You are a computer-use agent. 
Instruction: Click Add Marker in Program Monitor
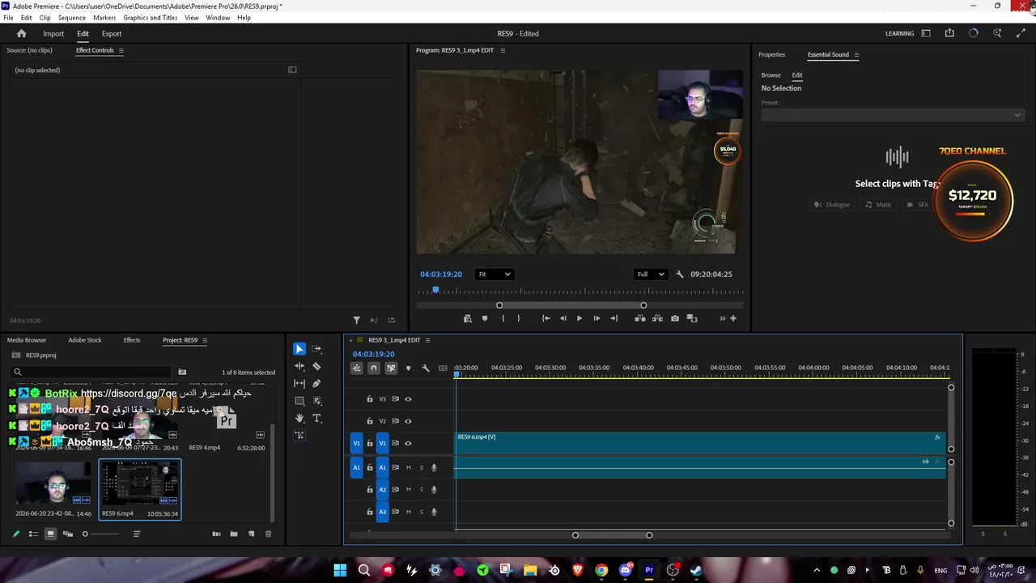click(x=485, y=318)
